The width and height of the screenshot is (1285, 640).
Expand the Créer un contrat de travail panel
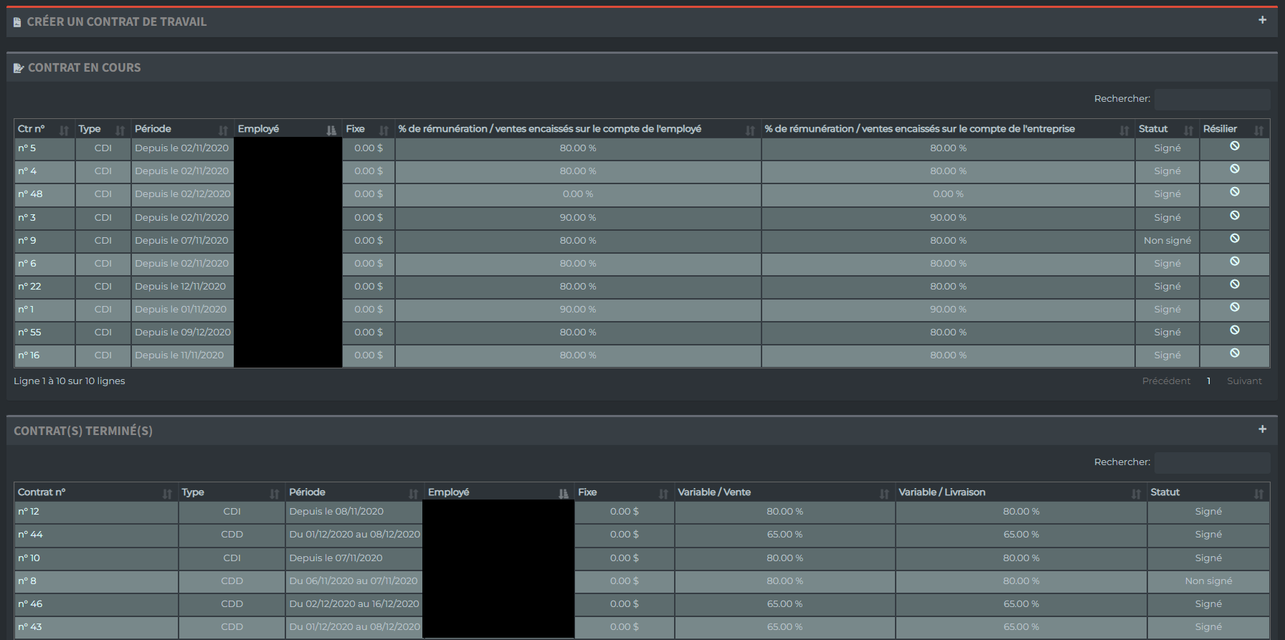1263,20
